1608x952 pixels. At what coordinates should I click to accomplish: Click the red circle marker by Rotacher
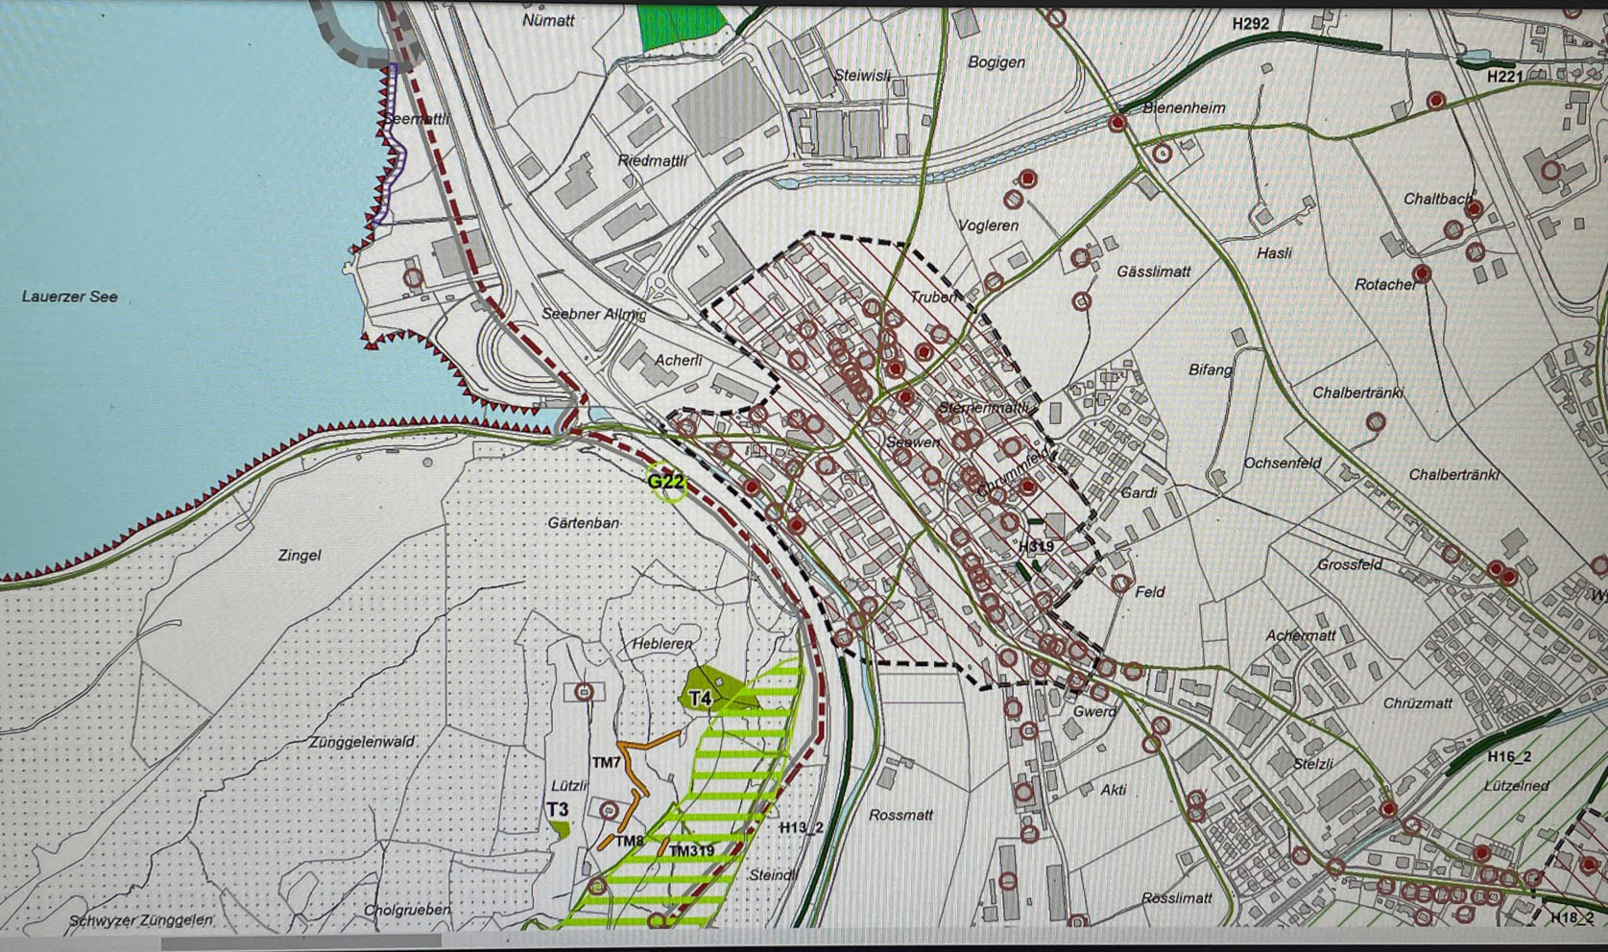point(1422,274)
